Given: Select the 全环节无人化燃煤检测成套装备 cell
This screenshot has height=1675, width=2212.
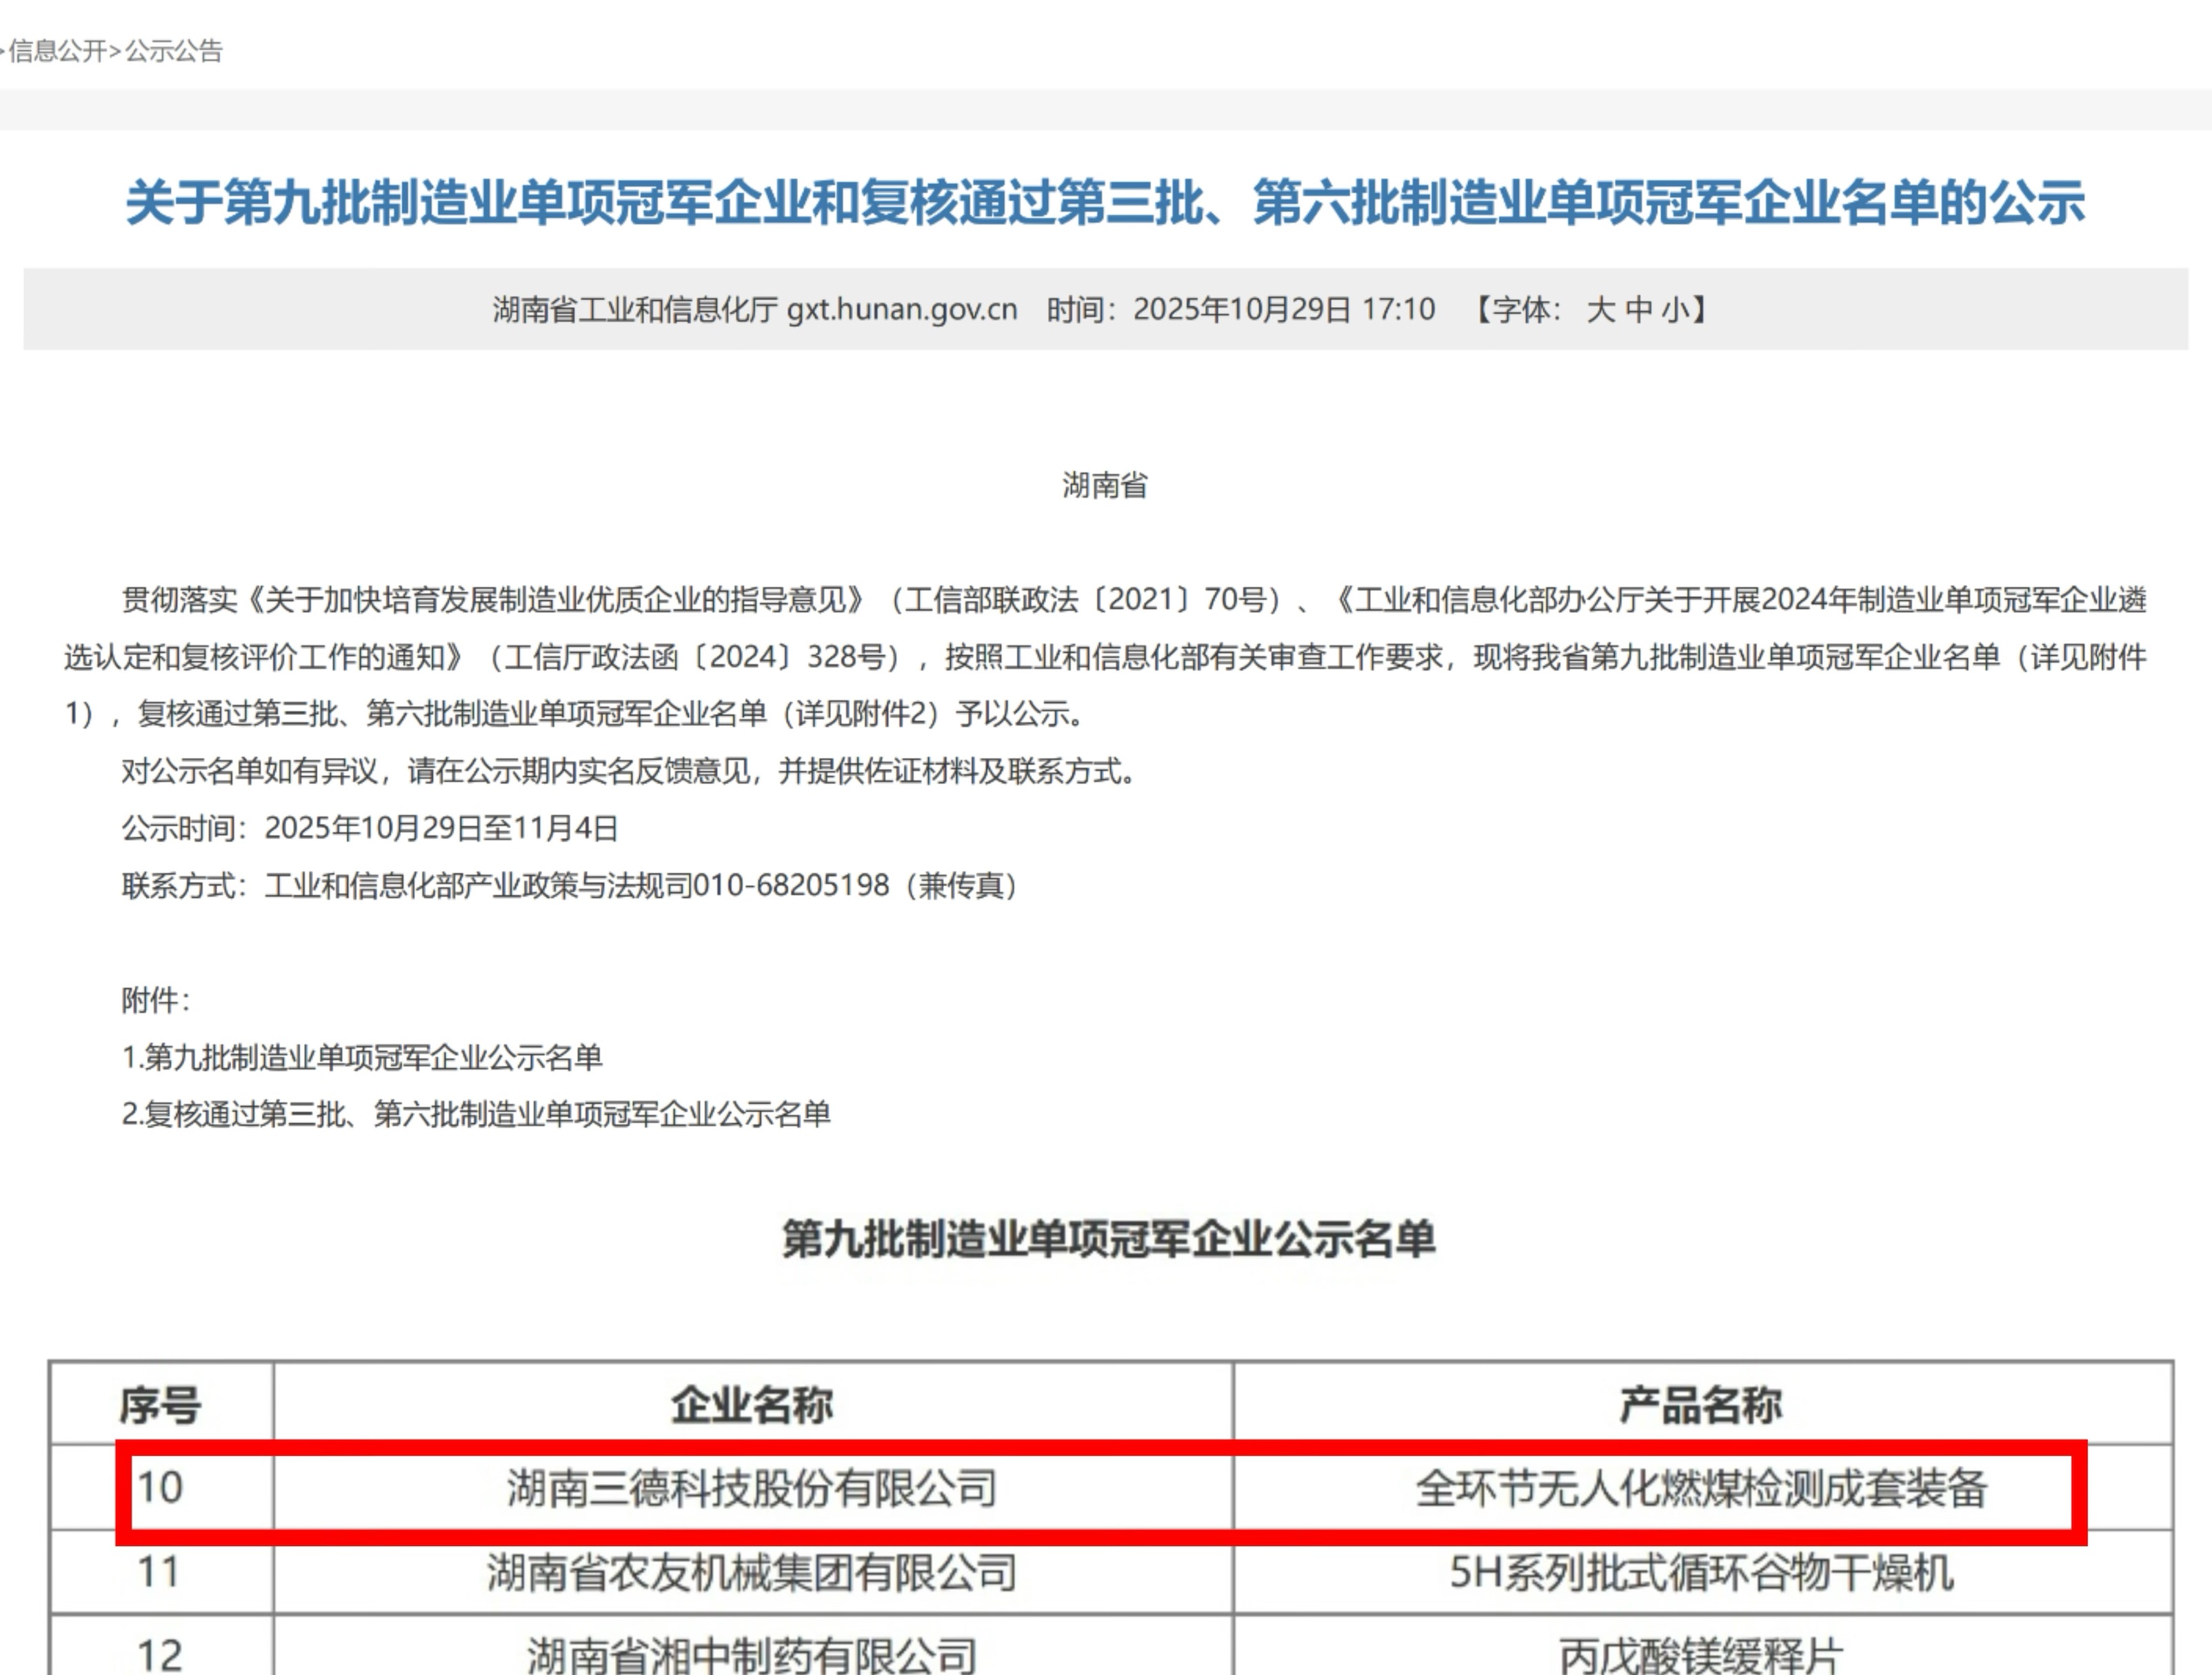Looking at the screenshot, I should click(1701, 1488).
